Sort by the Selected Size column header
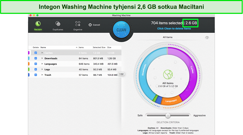This screenshot has height=135, width=243. (x=99, y=47)
